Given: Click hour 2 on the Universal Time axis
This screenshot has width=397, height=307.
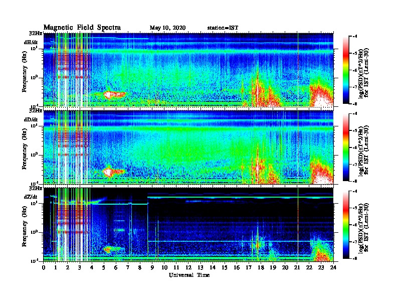Looking at the screenshot, I should (x=68, y=268).
